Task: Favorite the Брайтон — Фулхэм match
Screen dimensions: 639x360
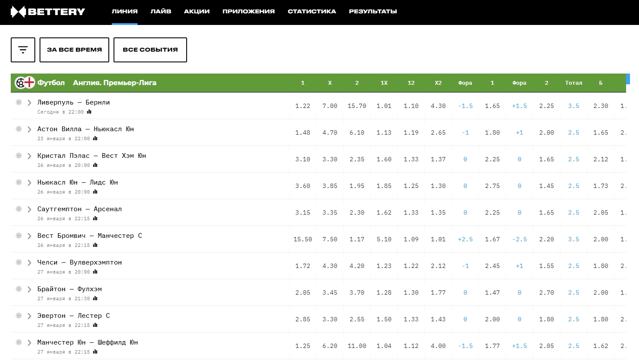Action: (19, 289)
